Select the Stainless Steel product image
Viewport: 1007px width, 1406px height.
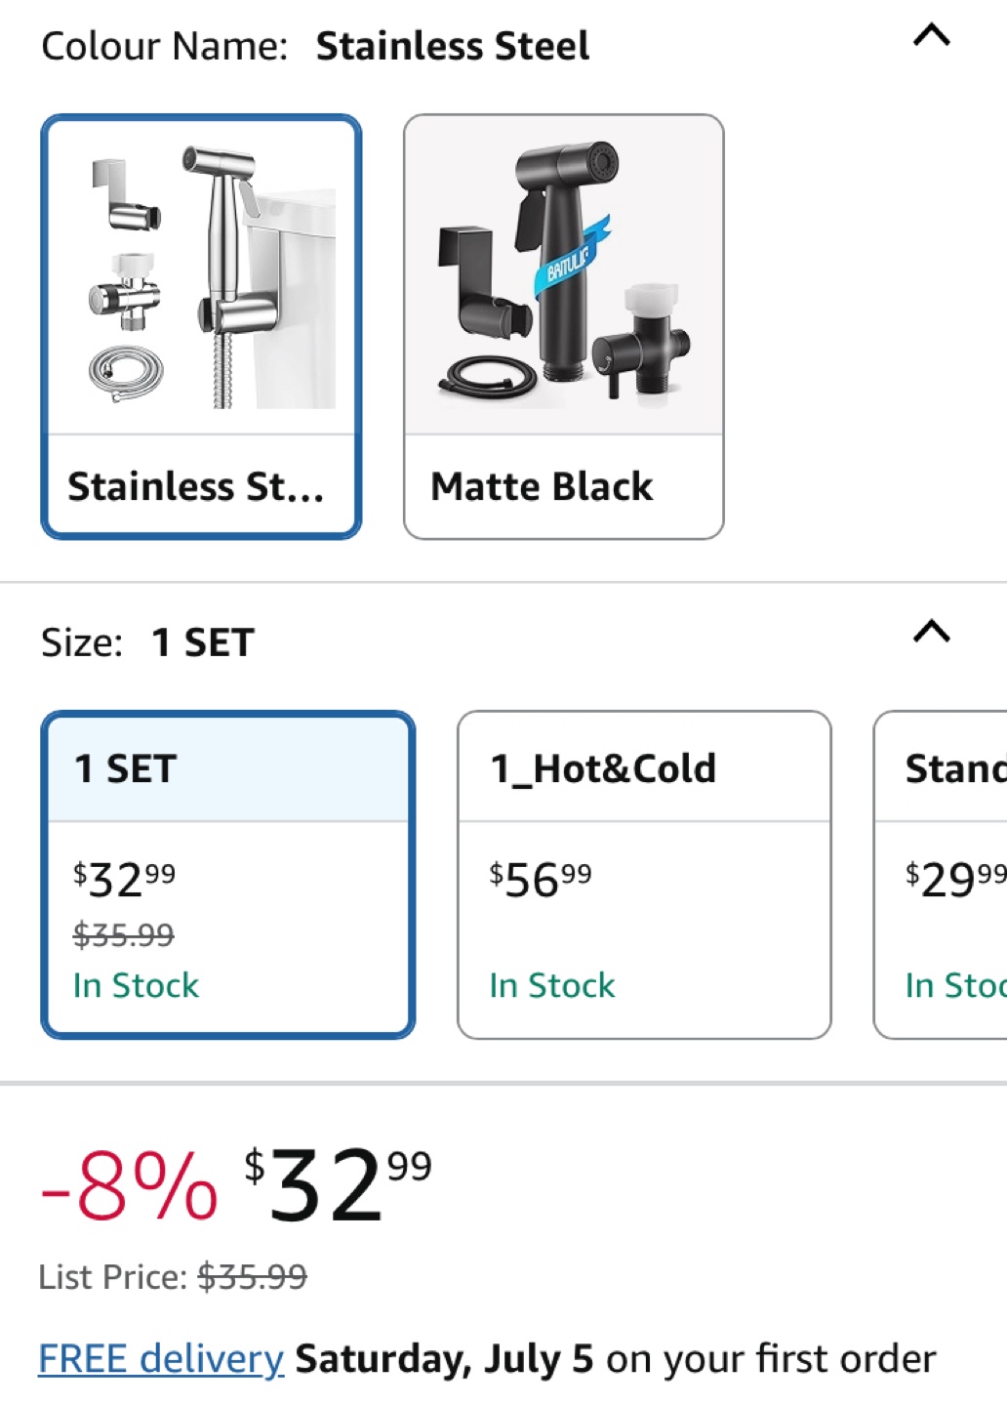tap(202, 276)
